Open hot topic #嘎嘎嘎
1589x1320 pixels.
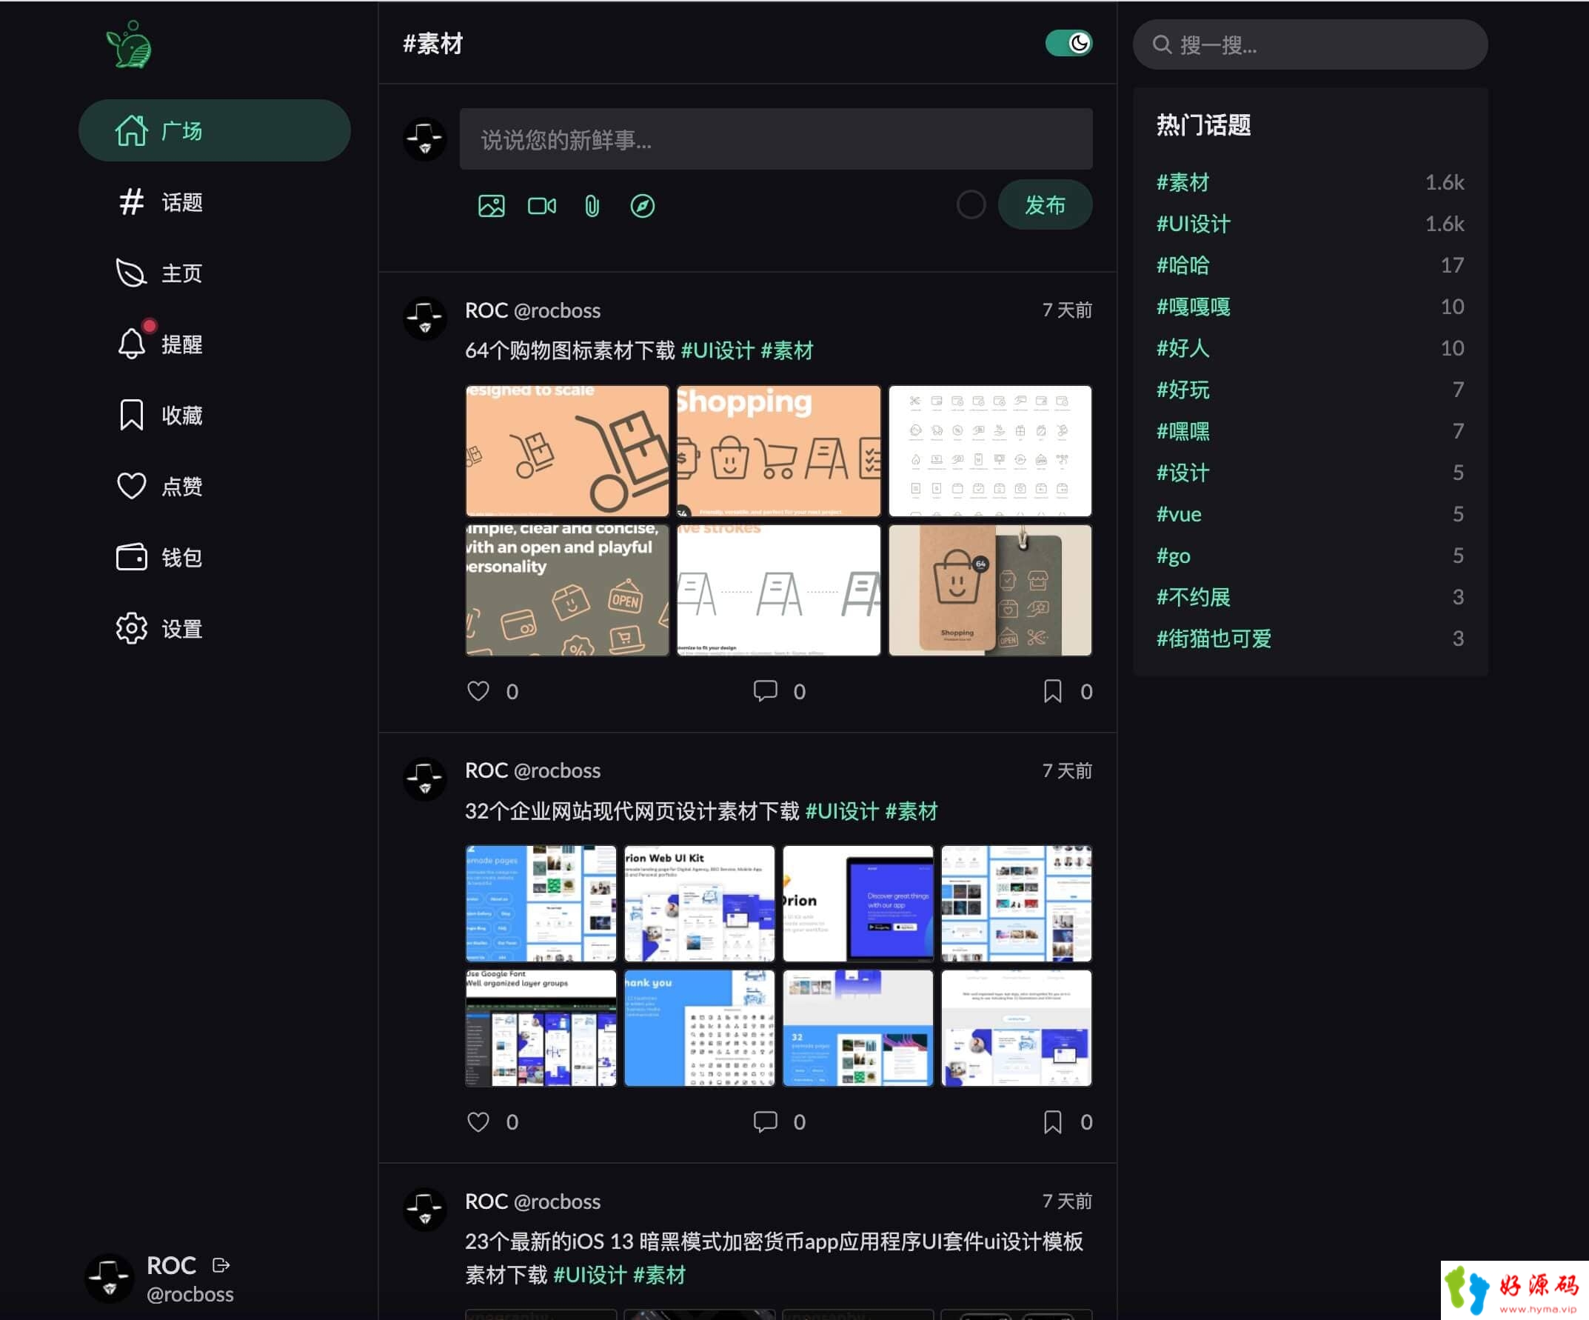click(x=1194, y=307)
